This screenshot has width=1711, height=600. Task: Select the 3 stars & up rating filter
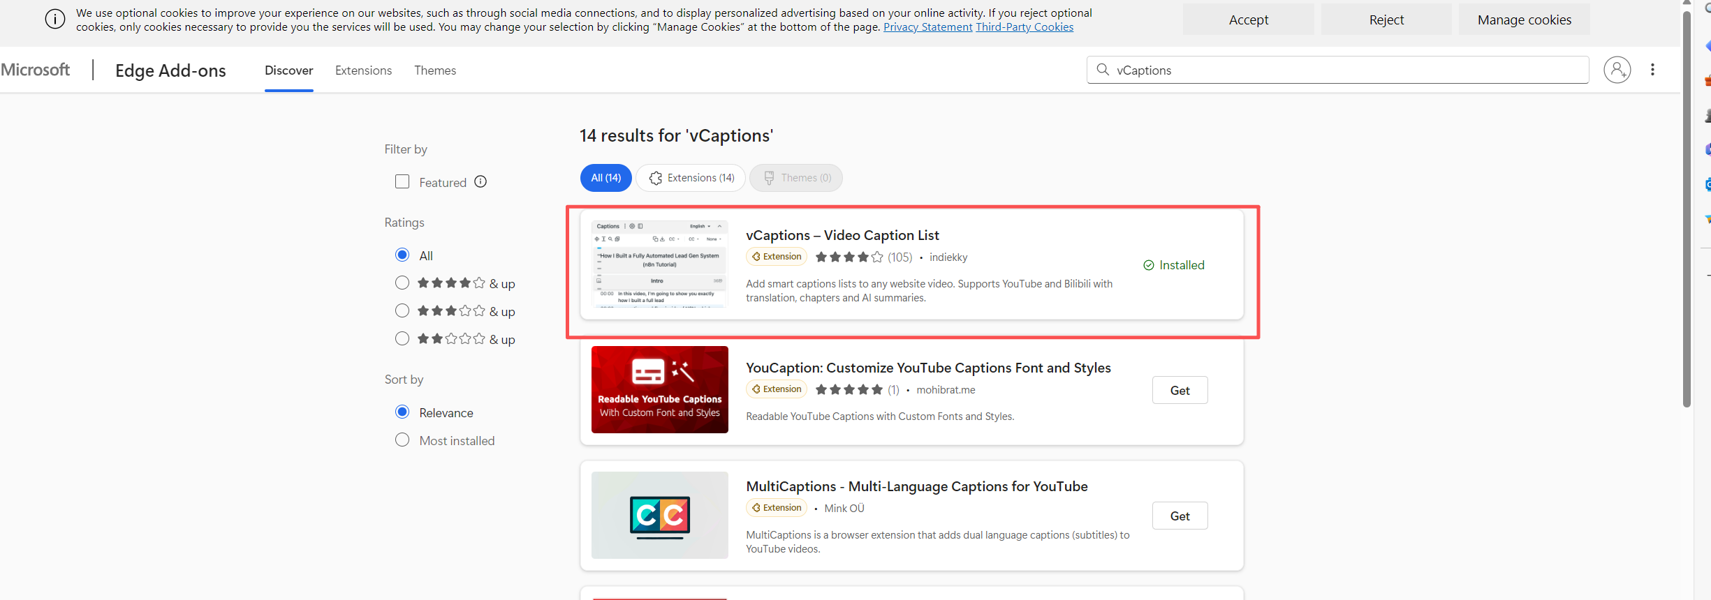(x=402, y=310)
